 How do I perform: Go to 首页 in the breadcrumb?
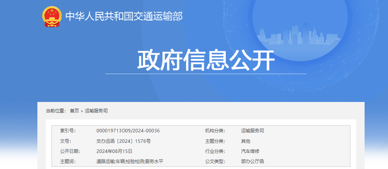coord(74,111)
